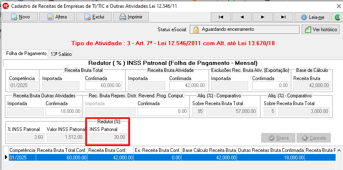343x170 pixels.
Task: Go to the first record
Action: pos(221,17)
